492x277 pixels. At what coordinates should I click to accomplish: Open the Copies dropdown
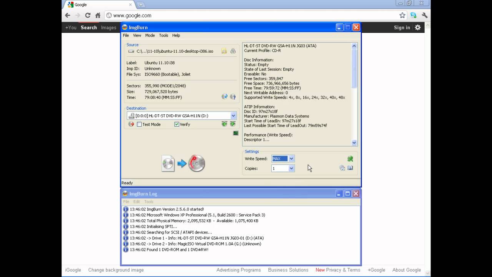pyautogui.click(x=291, y=168)
